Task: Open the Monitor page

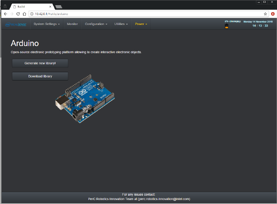Action: 72,24
